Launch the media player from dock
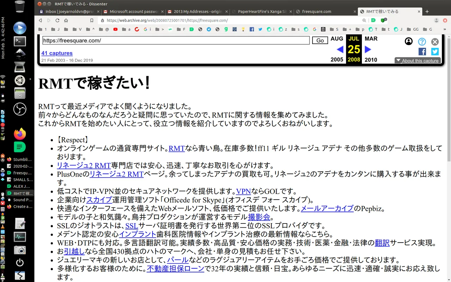The height and width of the screenshot is (282, 451). [20, 28]
